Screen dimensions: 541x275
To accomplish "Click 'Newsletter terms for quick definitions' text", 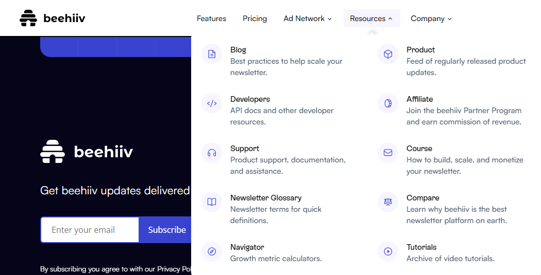I will 276,215.
